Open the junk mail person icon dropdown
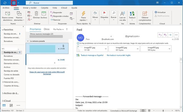Screen dimensions: 183x112 30,19
